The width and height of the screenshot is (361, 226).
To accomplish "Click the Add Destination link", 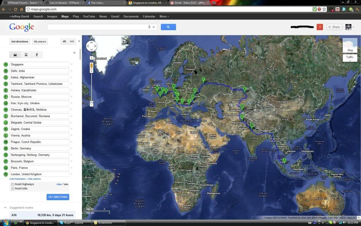I will [18, 179].
